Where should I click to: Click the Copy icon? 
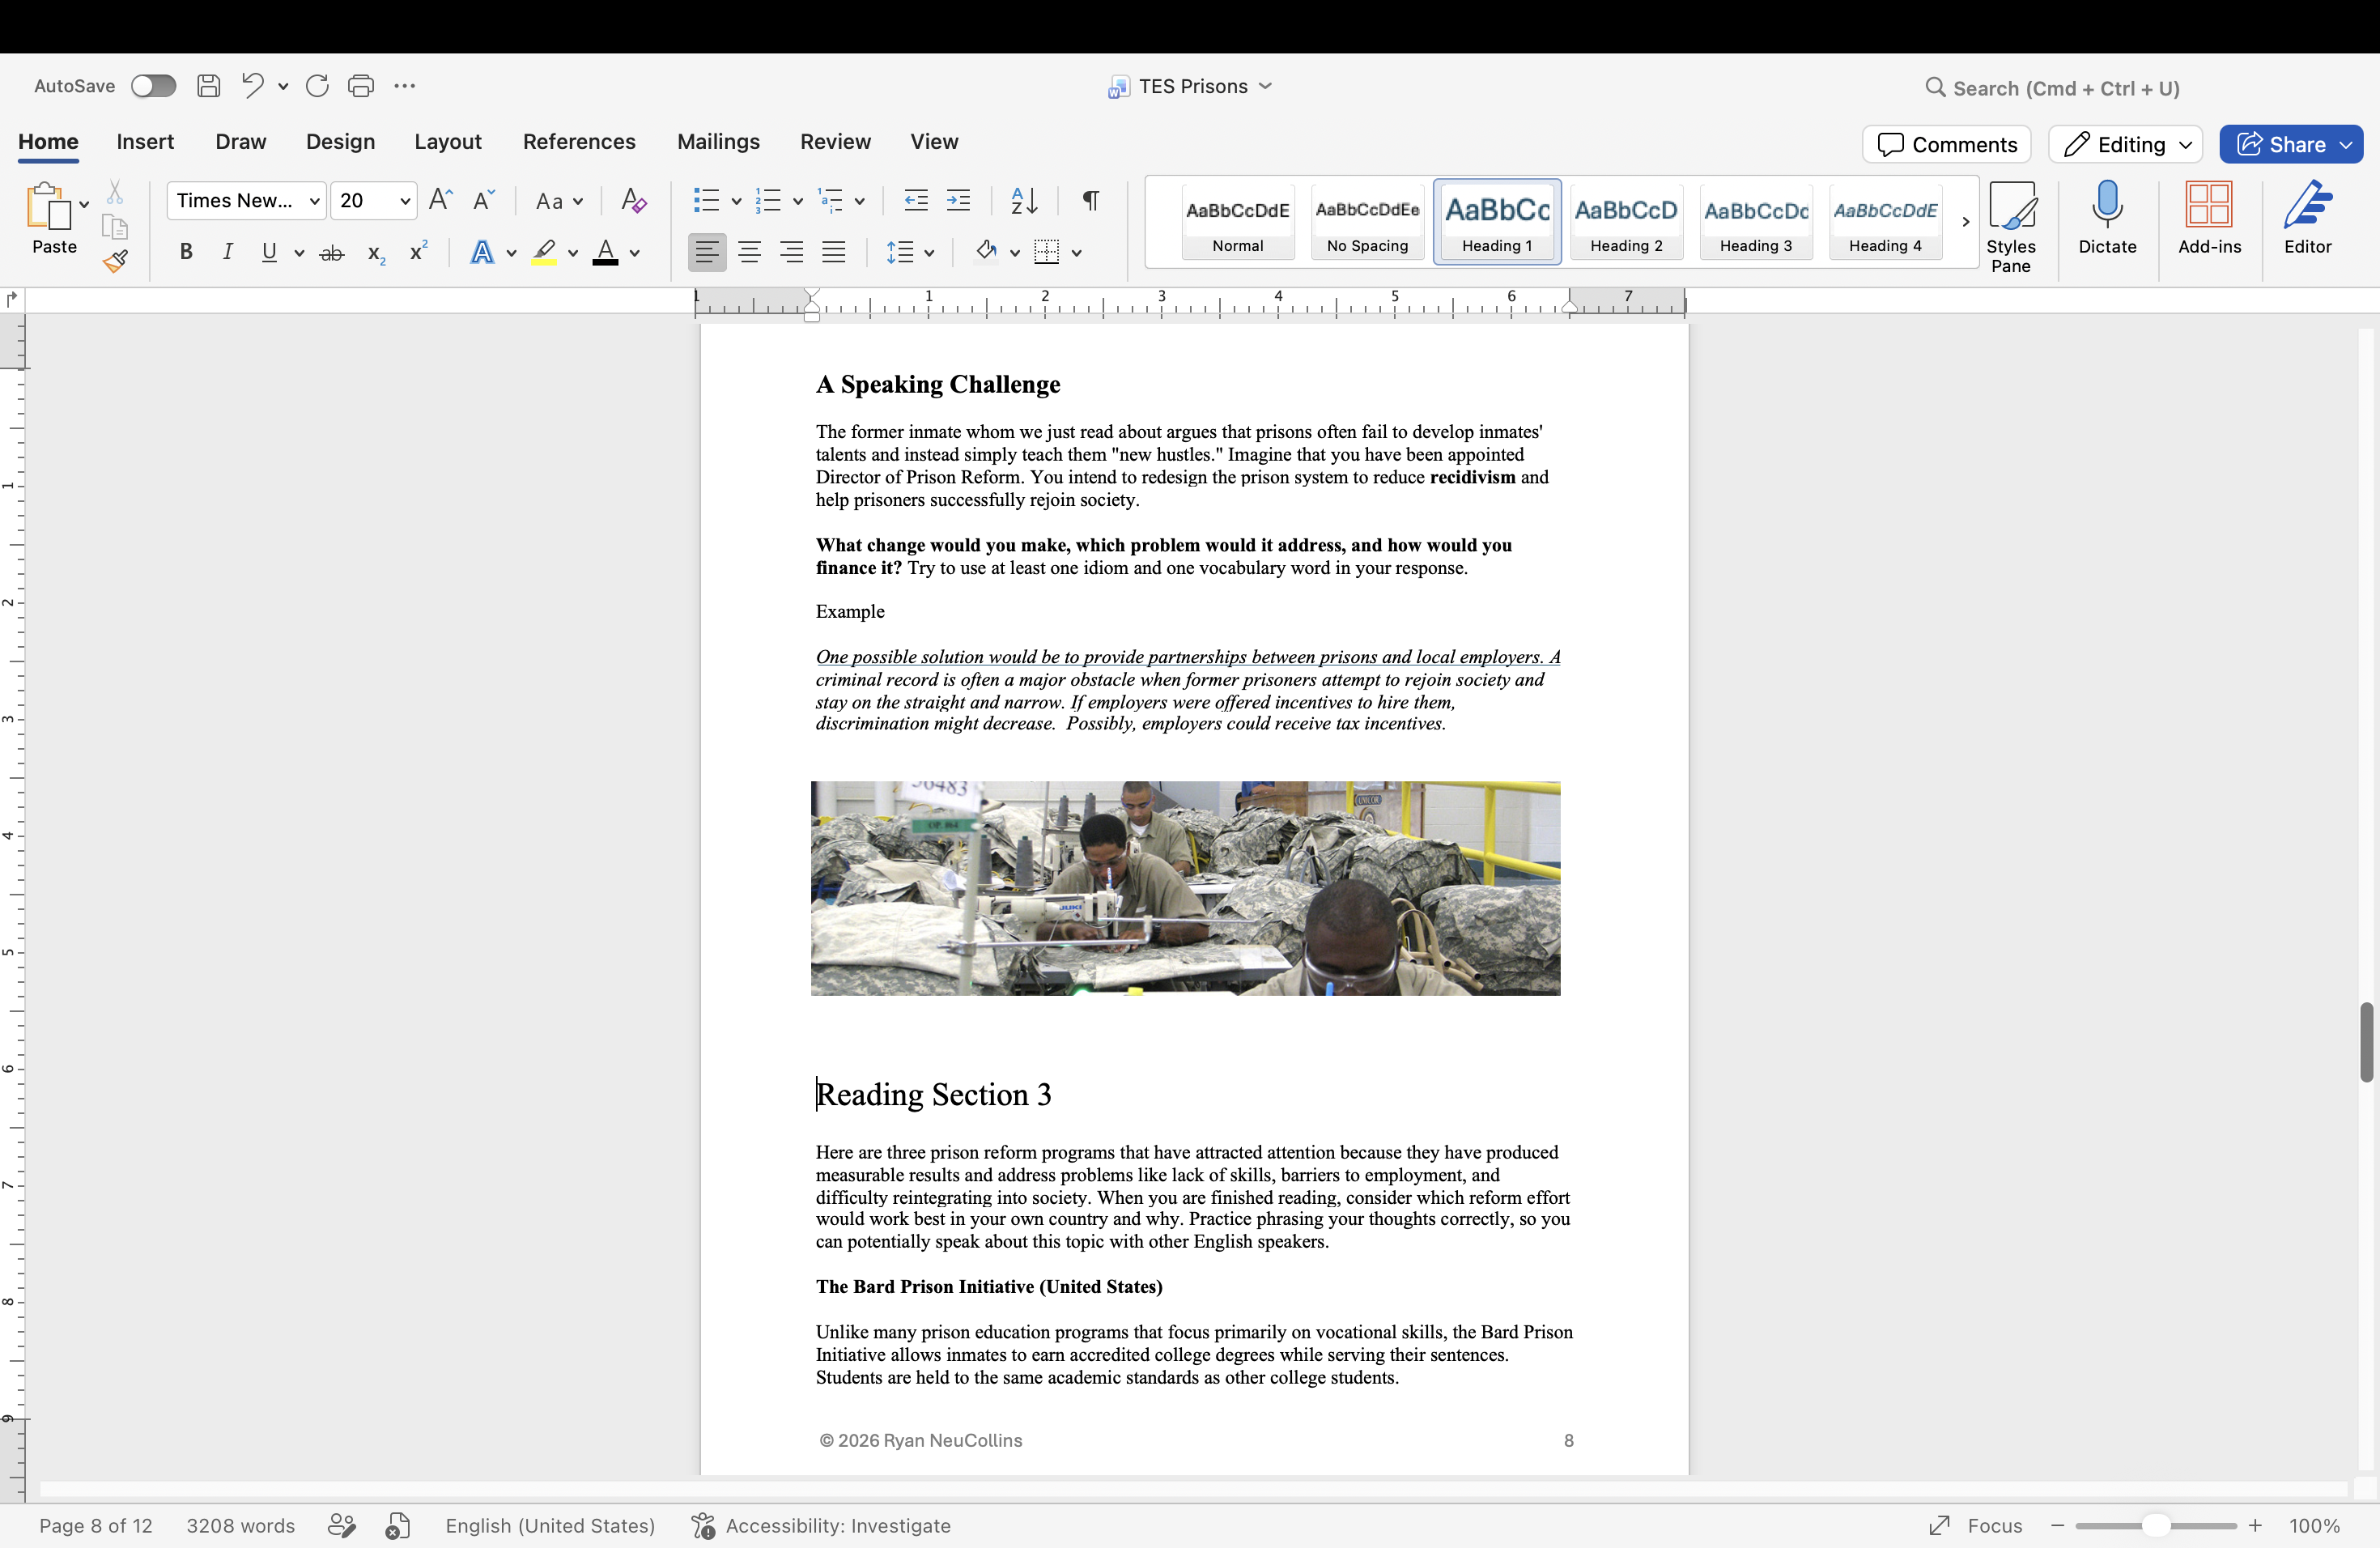click(115, 228)
